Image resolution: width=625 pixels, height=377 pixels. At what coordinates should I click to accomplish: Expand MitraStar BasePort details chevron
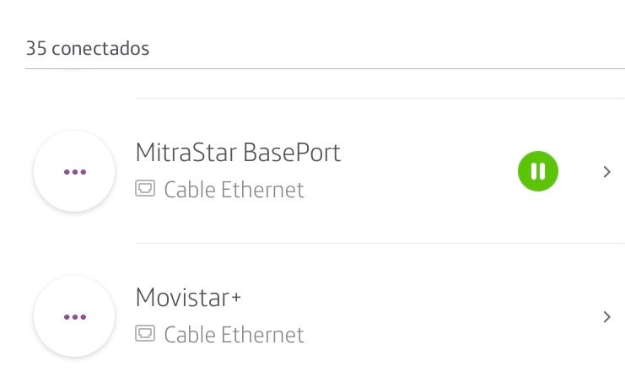point(606,172)
